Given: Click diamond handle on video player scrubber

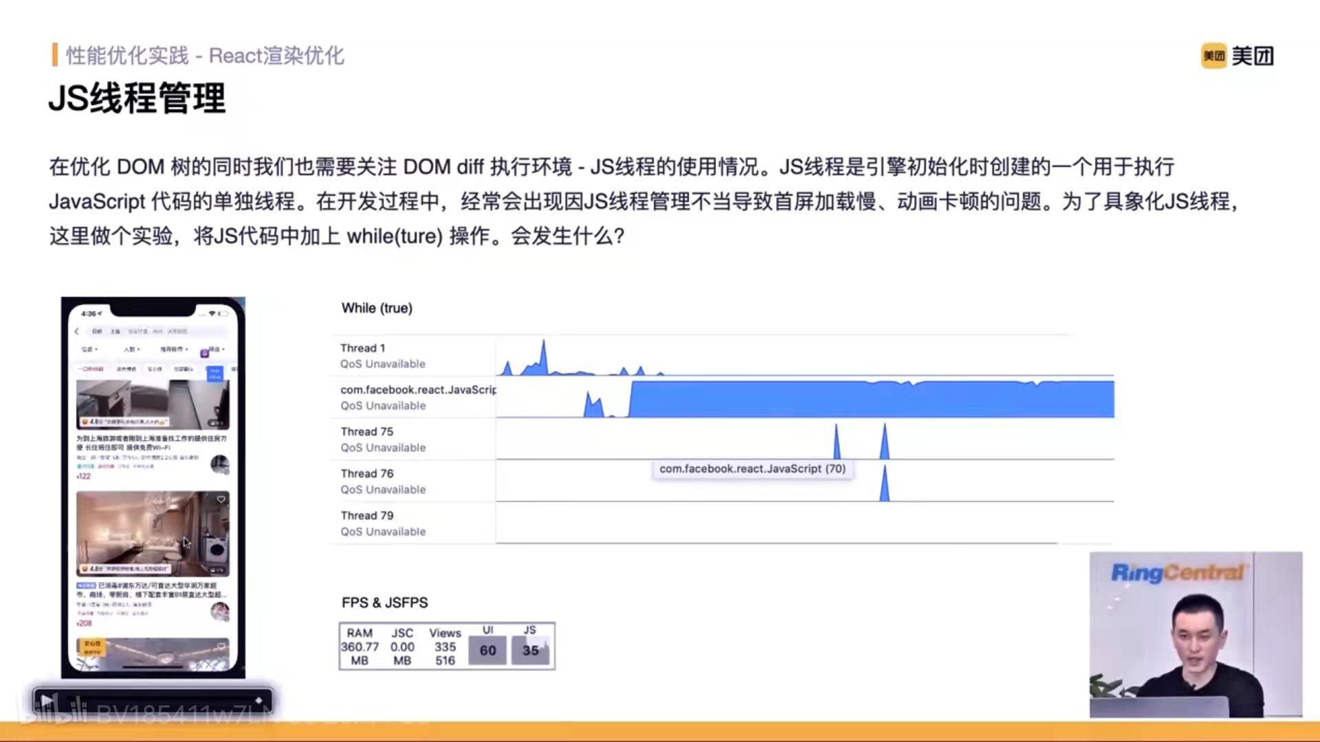Looking at the screenshot, I should click(x=258, y=701).
